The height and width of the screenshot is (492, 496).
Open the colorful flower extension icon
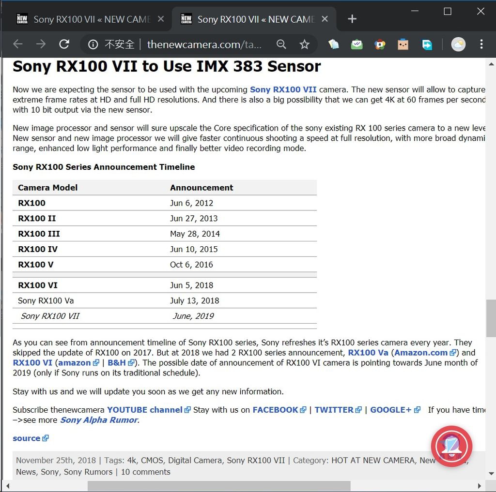(x=380, y=45)
